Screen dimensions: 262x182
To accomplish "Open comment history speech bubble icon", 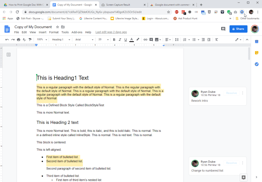I will tap(223, 29).
